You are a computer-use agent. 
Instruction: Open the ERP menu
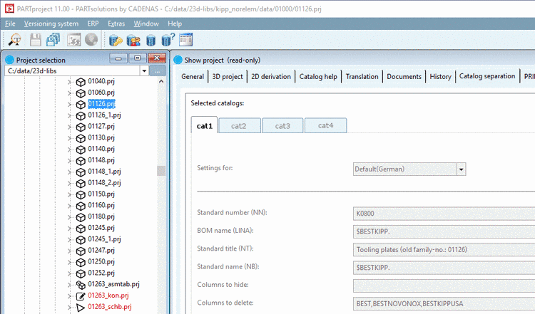coord(93,23)
